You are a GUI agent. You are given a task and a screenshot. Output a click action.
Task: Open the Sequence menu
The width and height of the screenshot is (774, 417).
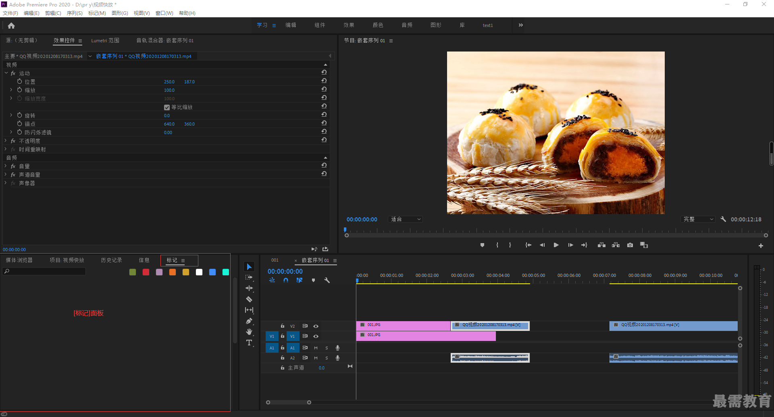coord(75,13)
